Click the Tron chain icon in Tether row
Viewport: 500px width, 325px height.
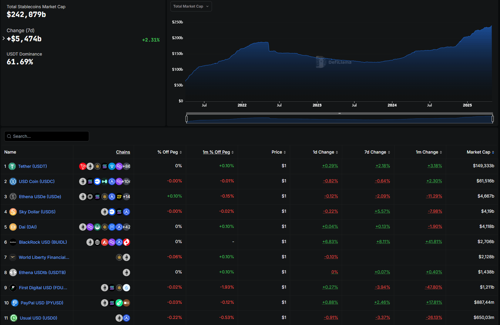[82, 166]
